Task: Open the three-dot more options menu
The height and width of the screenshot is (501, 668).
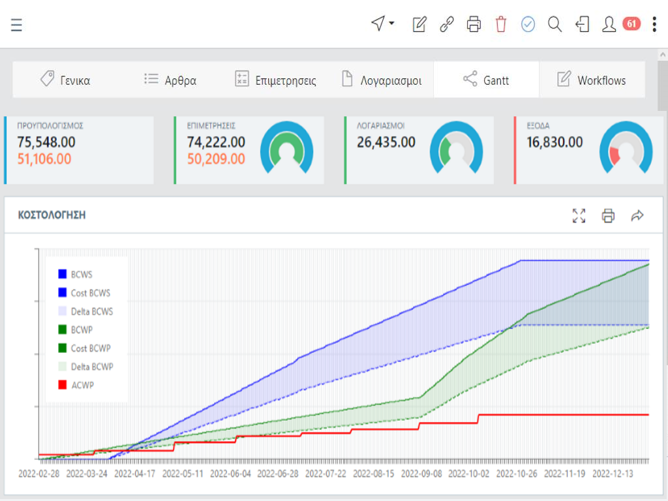Action: 654,25
